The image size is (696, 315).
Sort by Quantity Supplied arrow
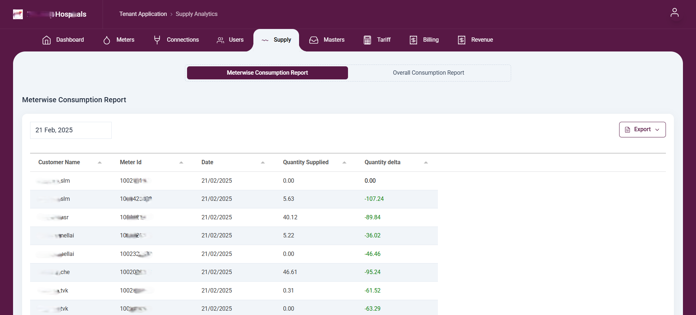pos(344,162)
